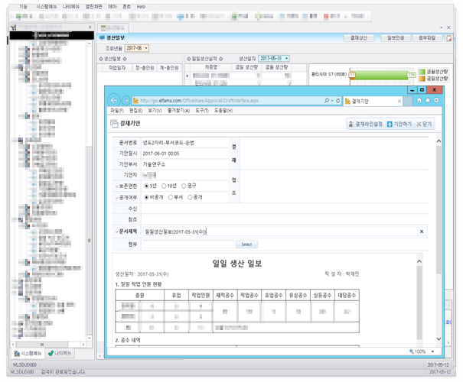Click up arrow of report frame scrollbar
Viewport: 463px width, 382px height.
point(419,262)
